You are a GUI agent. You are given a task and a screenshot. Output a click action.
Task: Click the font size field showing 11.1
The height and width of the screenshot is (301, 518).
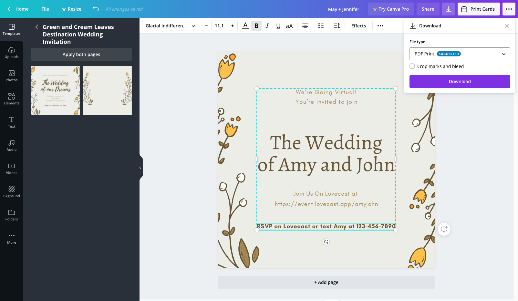coord(219,26)
